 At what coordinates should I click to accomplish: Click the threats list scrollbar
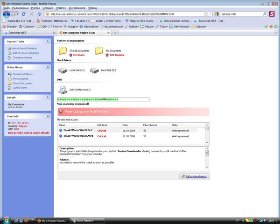coord(207,133)
